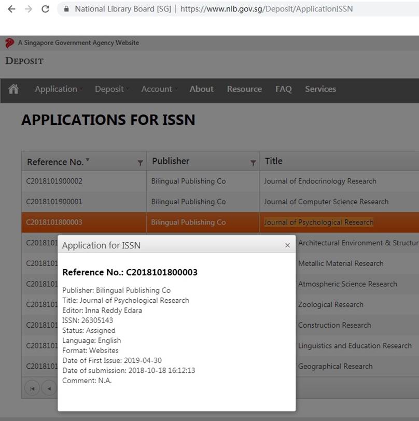Viewport: 419px width, 421px height.
Task: Open the About menu item
Action: (201, 89)
